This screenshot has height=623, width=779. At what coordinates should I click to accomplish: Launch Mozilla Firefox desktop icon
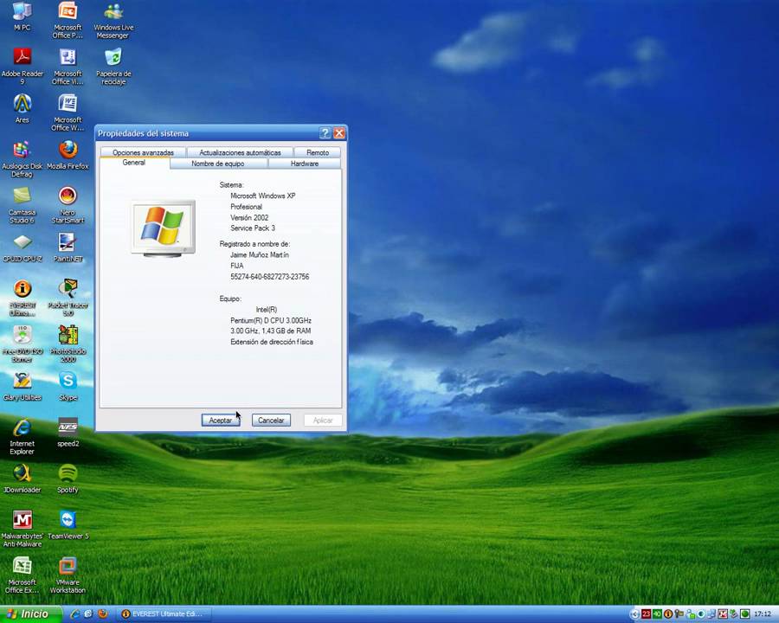tap(68, 155)
